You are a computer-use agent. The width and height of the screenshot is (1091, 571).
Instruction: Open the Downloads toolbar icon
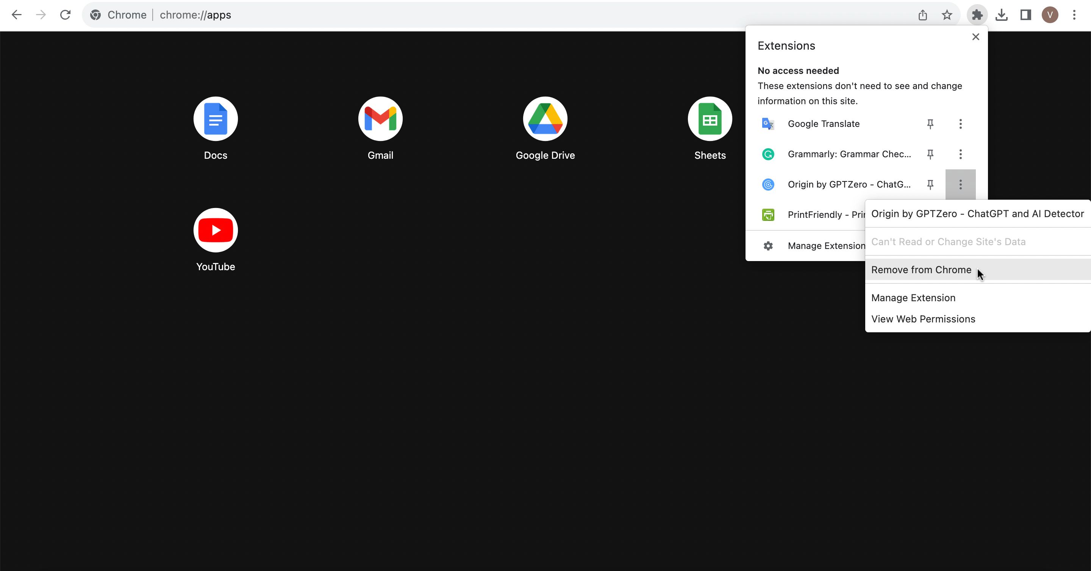1002,15
